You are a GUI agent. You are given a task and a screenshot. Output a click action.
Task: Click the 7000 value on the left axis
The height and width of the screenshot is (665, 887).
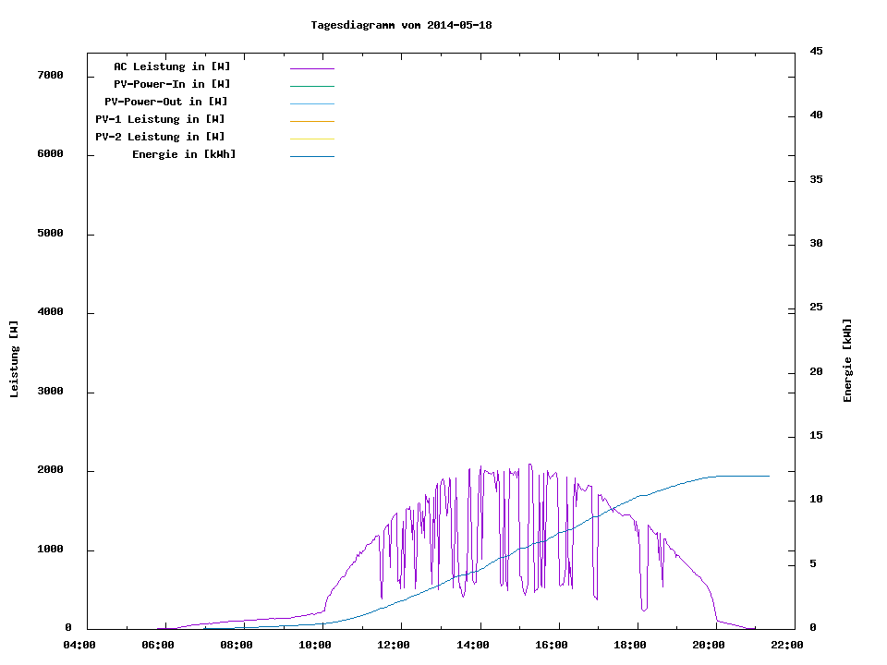pyautogui.click(x=50, y=75)
